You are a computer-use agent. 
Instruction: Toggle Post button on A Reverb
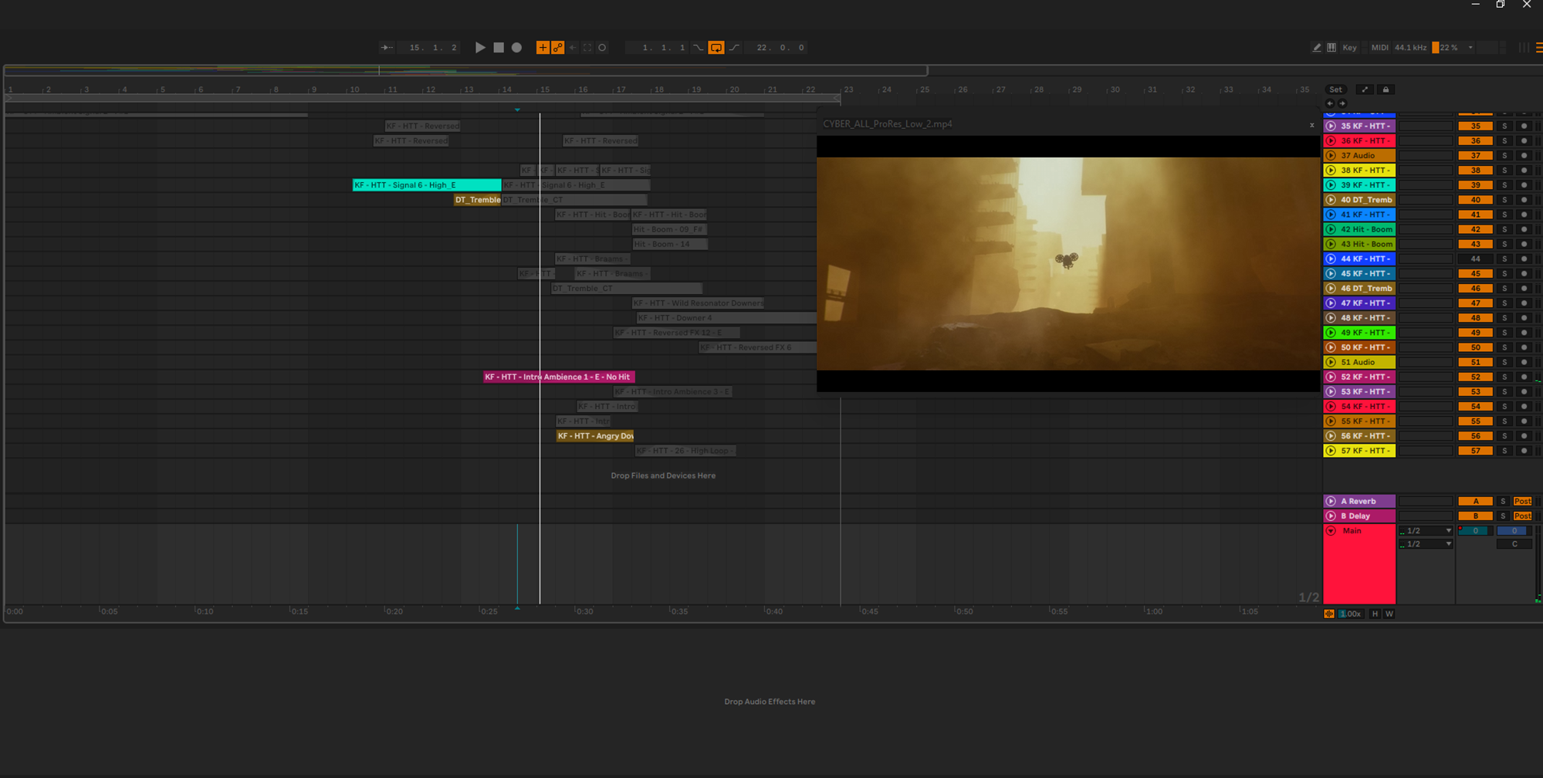pyautogui.click(x=1522, y=501)
